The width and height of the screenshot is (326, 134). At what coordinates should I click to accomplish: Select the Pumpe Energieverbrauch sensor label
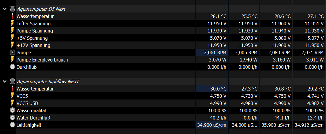tap(42, 60)
